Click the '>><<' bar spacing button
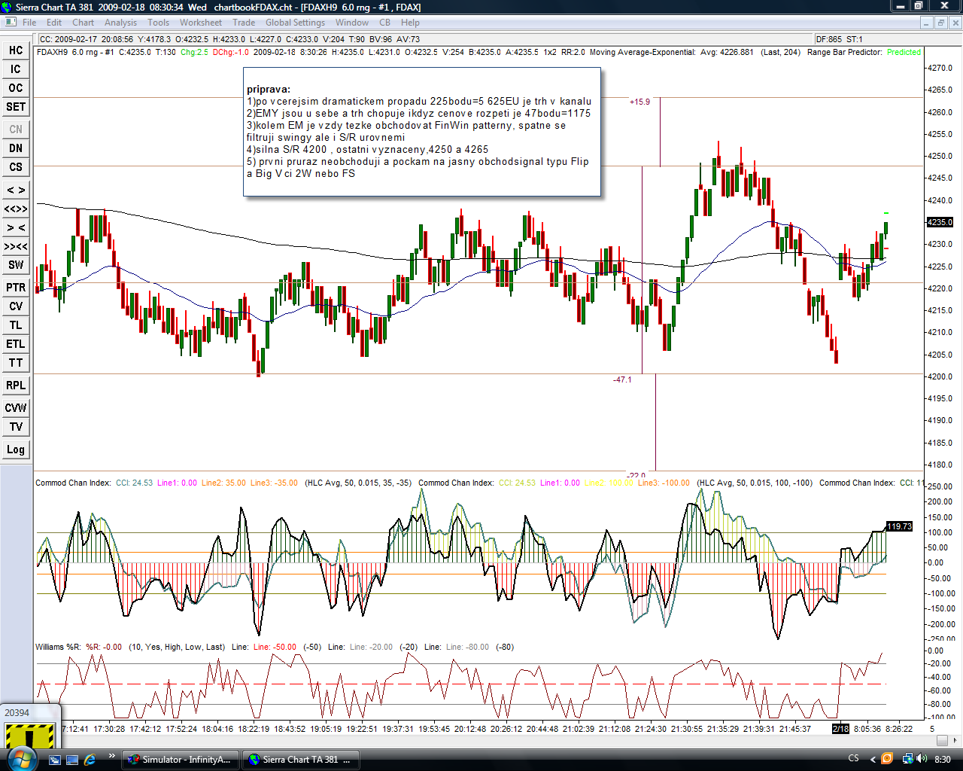Viewport: 963px width, 771px height. [x=16, y=246]
